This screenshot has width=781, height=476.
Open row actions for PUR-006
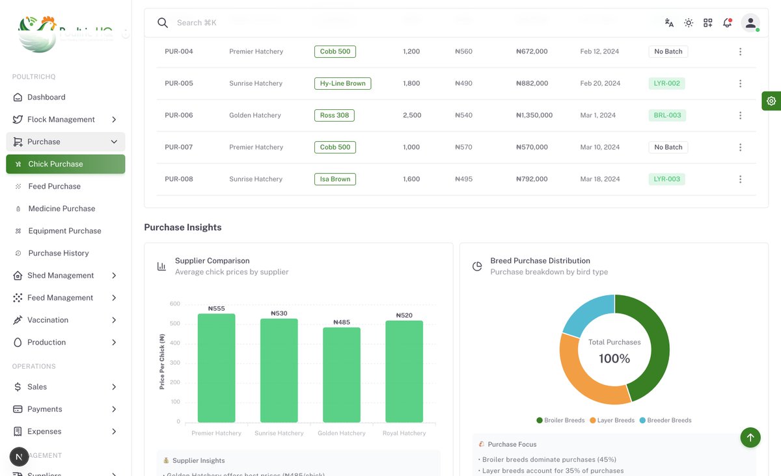pyautogui.click(x=740, y=115)
